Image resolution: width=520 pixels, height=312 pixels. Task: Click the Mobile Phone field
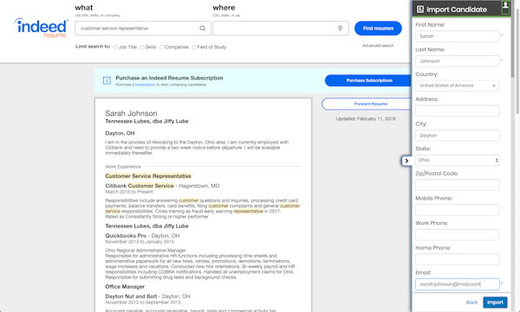[x=458, y=210]
